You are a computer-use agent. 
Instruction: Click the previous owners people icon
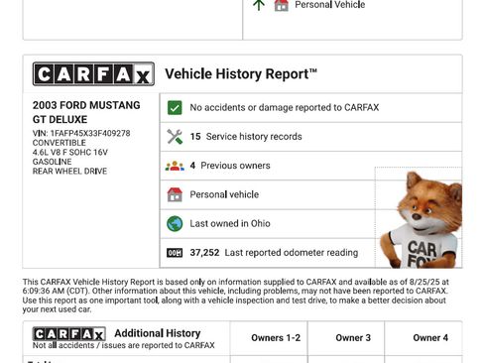175,166
